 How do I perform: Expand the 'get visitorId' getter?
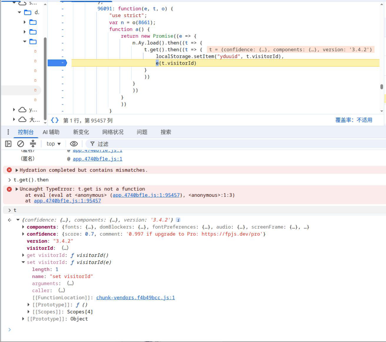23,255
